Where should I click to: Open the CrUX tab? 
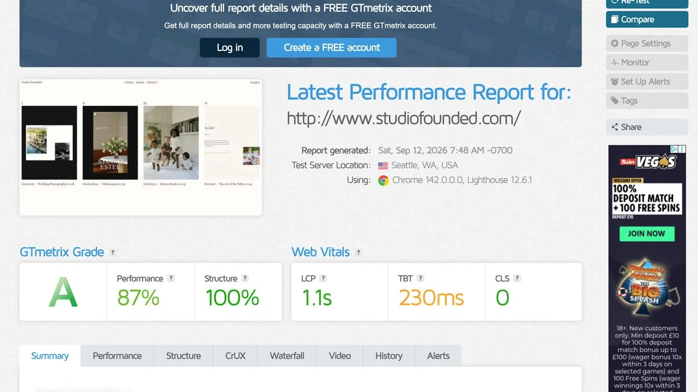click(x=235, y=356)
